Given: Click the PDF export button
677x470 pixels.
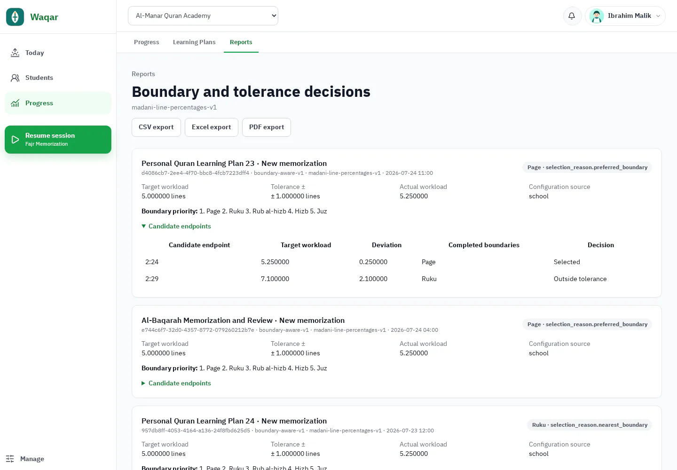Looking at the screenshot, I should (267, 127).
